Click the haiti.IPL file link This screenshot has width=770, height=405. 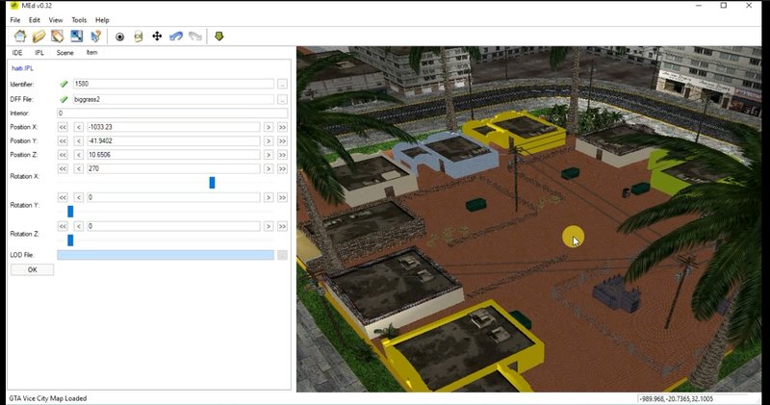[x=22, y=68]
